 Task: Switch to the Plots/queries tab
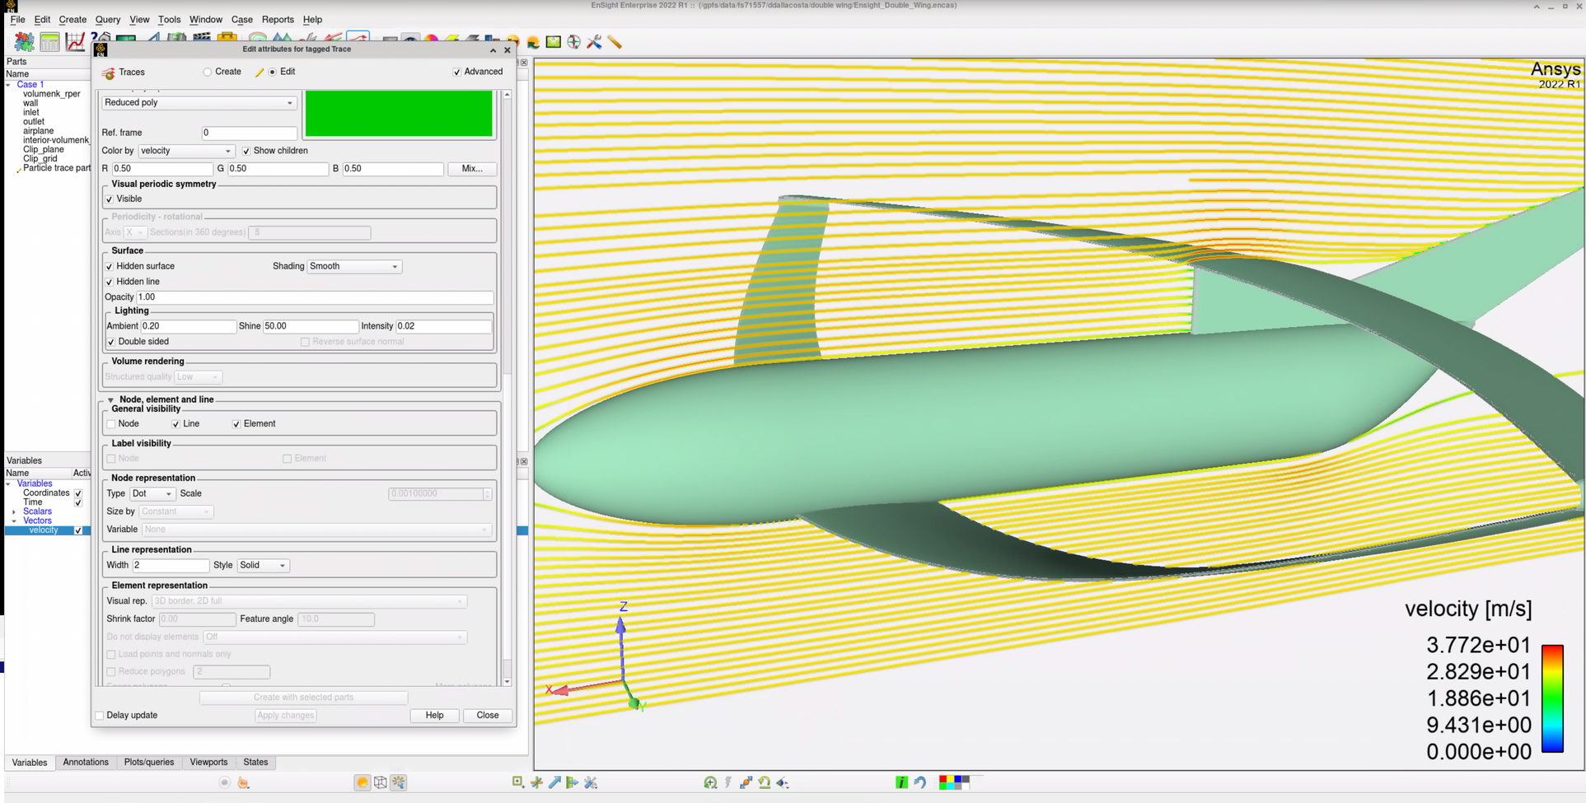click(149, 763)
